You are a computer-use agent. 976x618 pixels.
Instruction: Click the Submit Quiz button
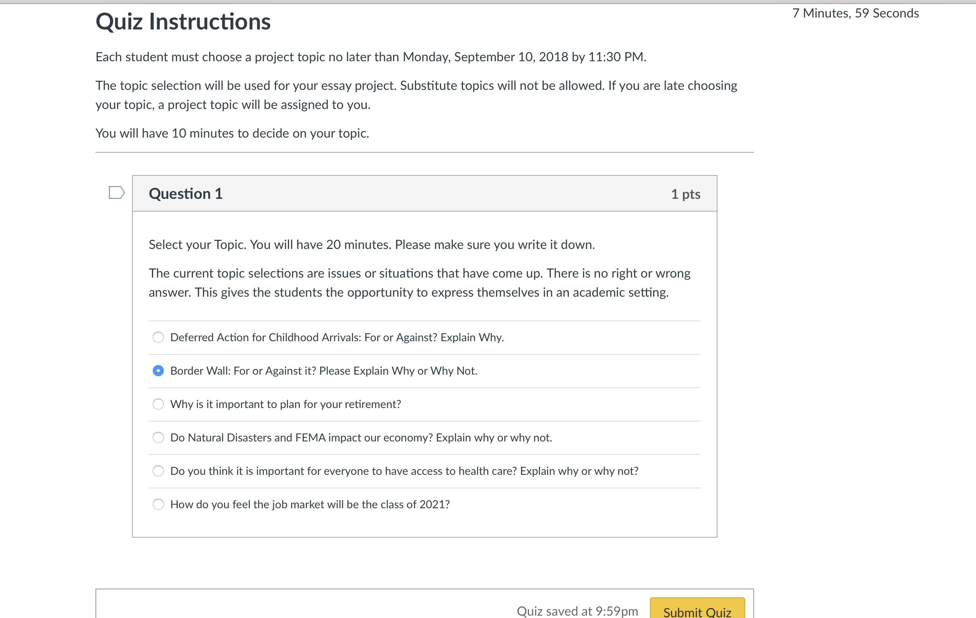pos(697,609)
